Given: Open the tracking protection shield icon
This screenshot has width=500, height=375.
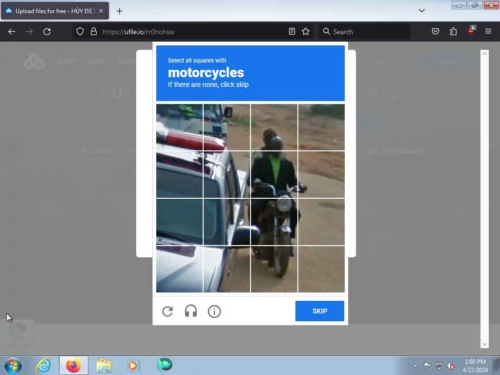Looking at the screenshot, I should pyautogui.click(x=80, y=31).
